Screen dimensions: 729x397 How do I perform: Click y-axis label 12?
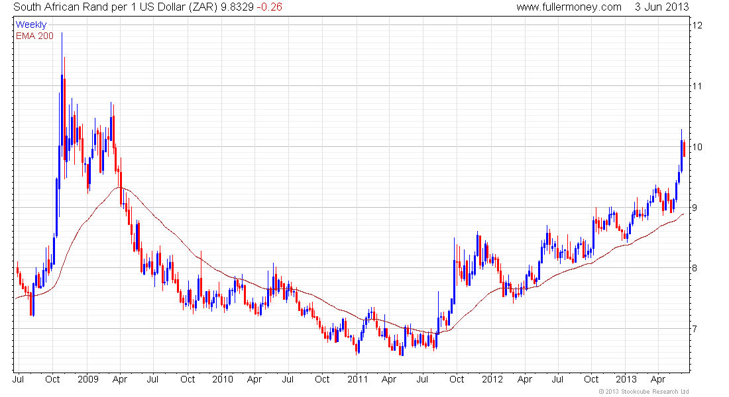point(697,25)
